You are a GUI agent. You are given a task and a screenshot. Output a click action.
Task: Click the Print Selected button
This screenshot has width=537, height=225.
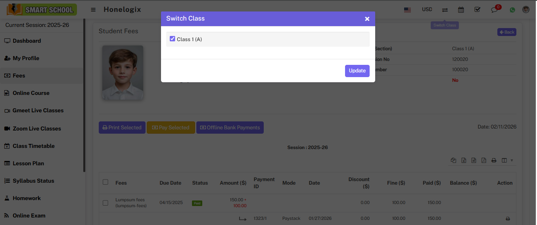[x=122, y=127]
